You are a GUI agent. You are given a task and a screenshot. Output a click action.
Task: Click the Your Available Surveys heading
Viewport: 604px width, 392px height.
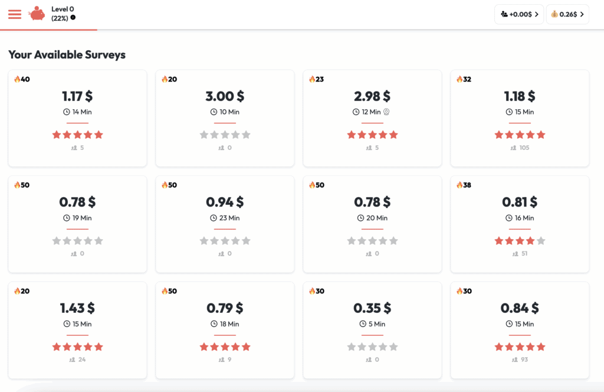[x=67, y=54]
